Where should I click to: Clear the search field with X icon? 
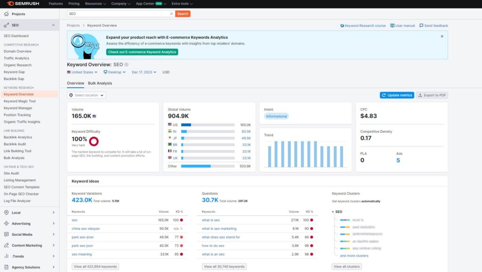(x=171, y=14)
